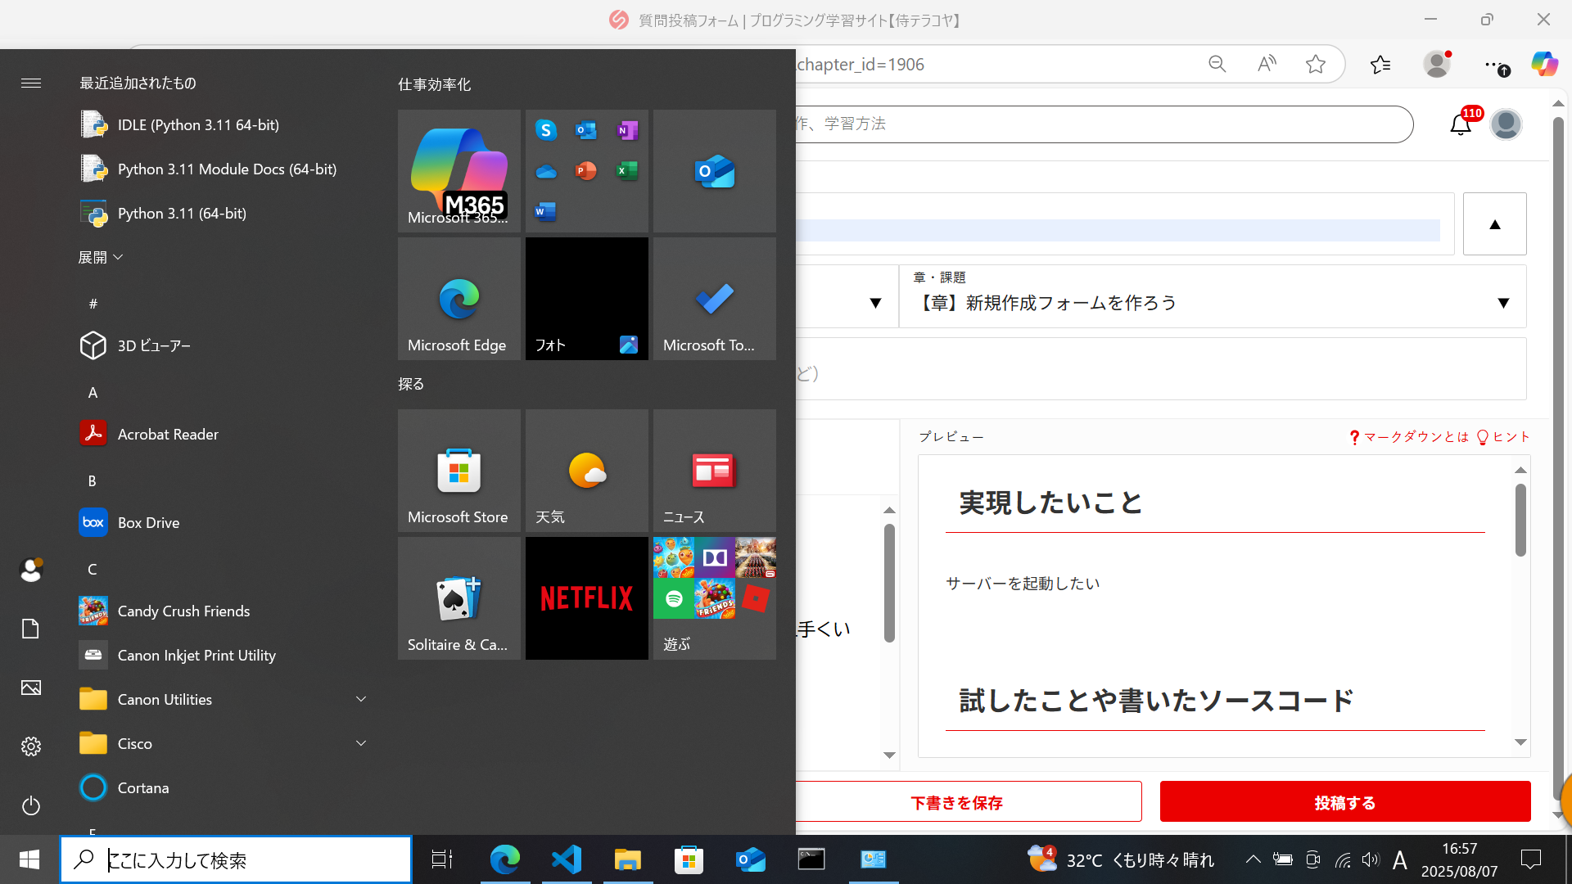The height and width of the screenshot is (884, 1572).
Task: Open ニュース tile
Action: (715, 471)
